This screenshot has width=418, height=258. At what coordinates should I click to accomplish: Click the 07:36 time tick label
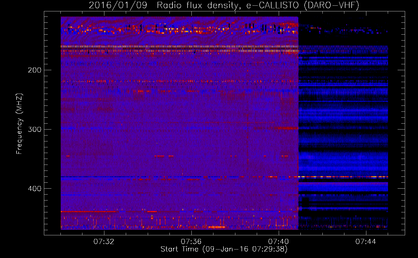tap(191, 242)
